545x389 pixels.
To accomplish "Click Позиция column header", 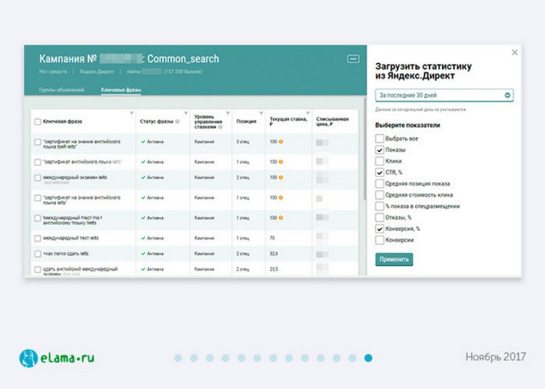I will 246,122.
